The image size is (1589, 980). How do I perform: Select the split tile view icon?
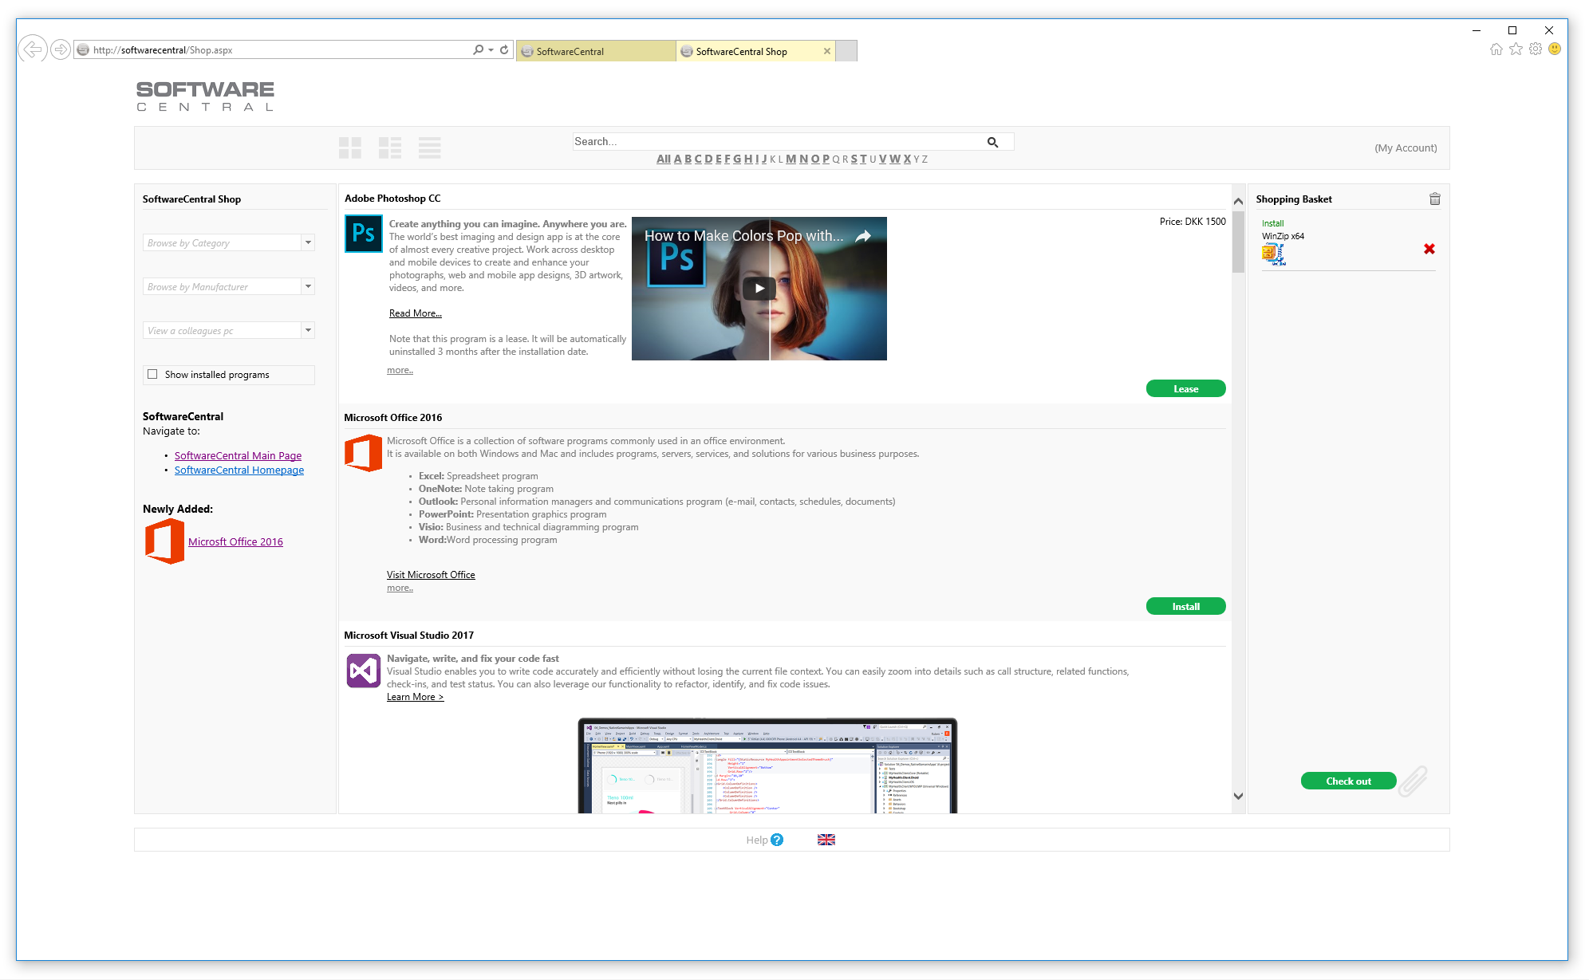(389, 148)
